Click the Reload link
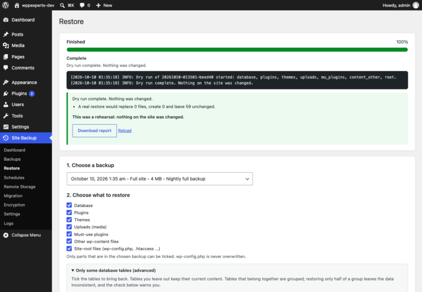 tap(125, 131)
